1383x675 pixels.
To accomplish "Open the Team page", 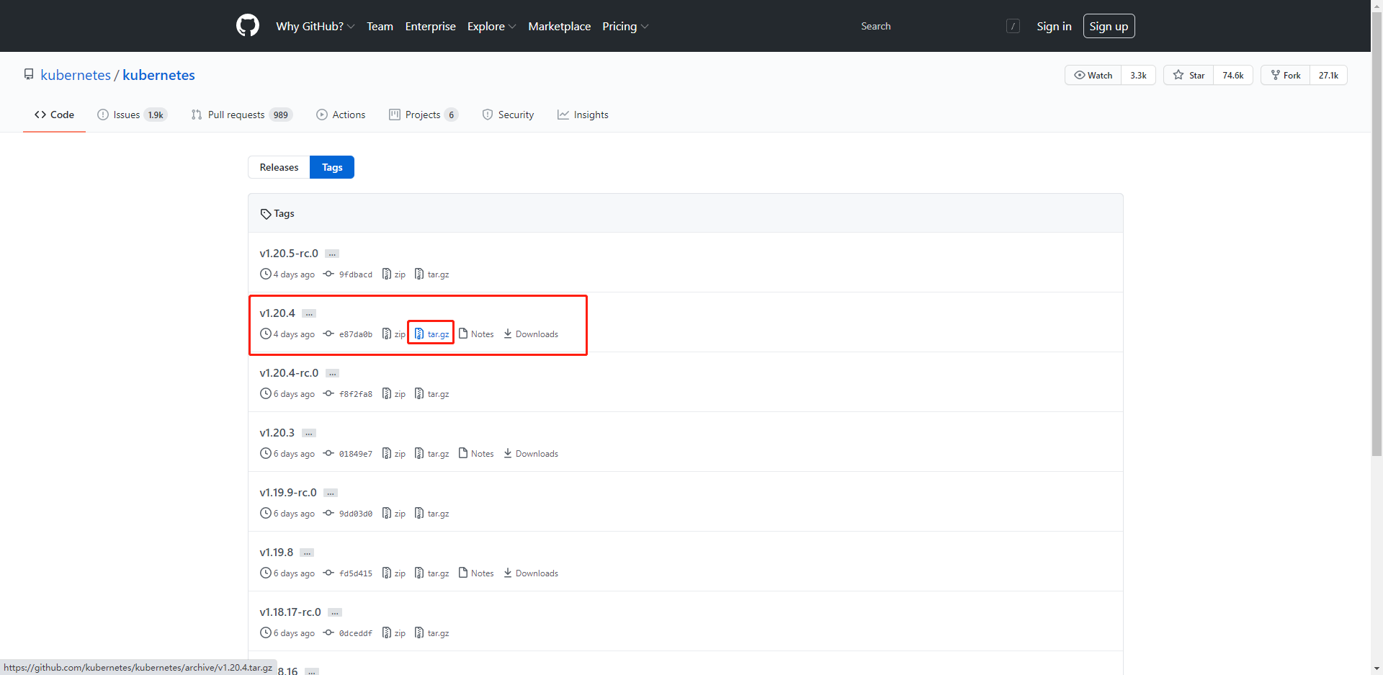I will pos(380,26).
